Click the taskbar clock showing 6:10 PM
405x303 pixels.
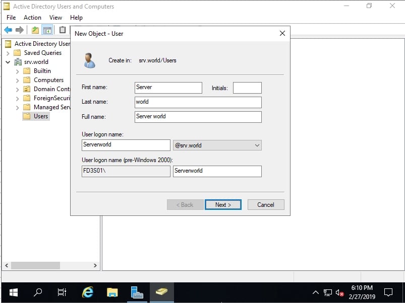coord(362,292)
